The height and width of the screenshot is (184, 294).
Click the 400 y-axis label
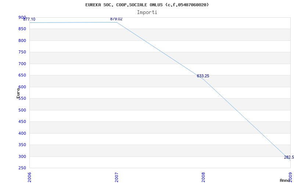click(x=22, y=133)
